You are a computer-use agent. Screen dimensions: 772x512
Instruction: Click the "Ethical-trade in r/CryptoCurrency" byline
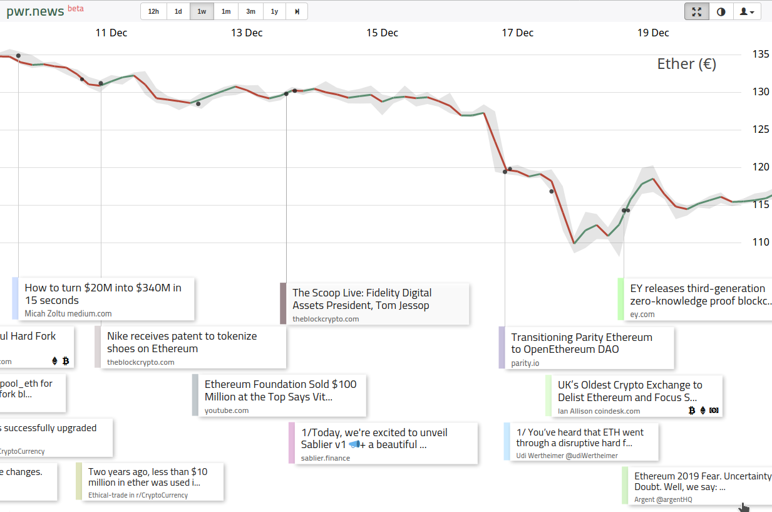[138, 495]
